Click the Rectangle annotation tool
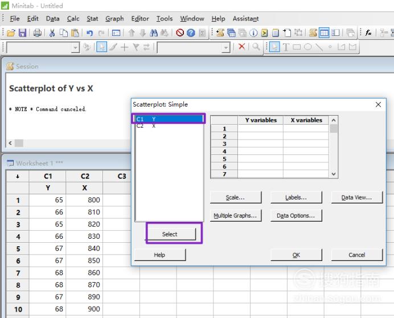The width and height of the screenshot is (394, 318). (x=297, y=47)
